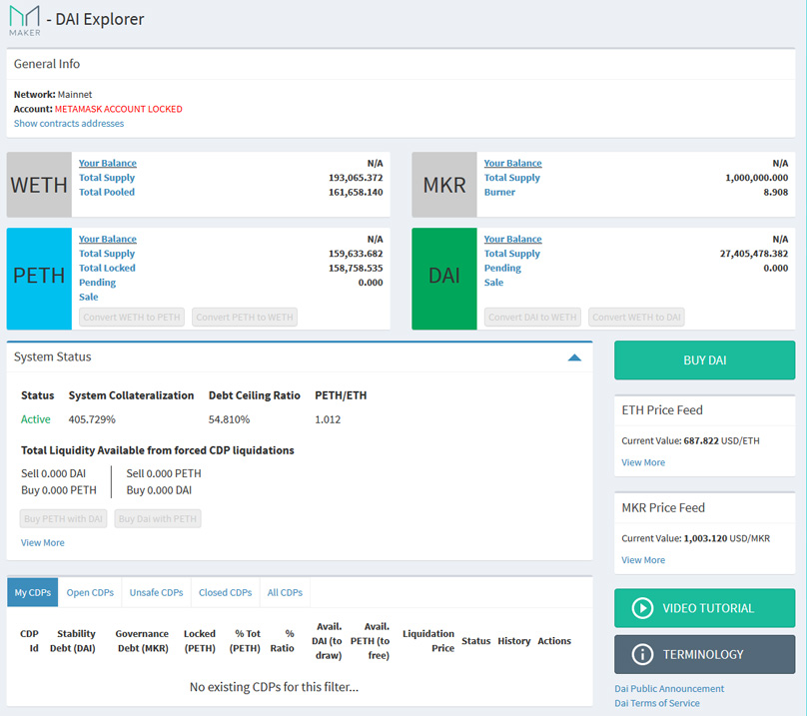The width and height of the screenshot is (807, 716).
Task: Select the My CDPs tab
Action: point(32,592)
